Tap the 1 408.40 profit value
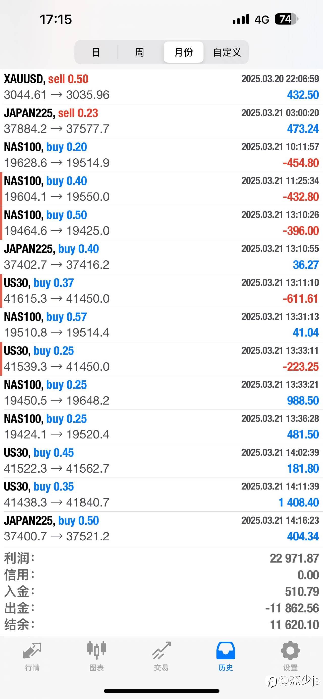 tap(299, 503)
